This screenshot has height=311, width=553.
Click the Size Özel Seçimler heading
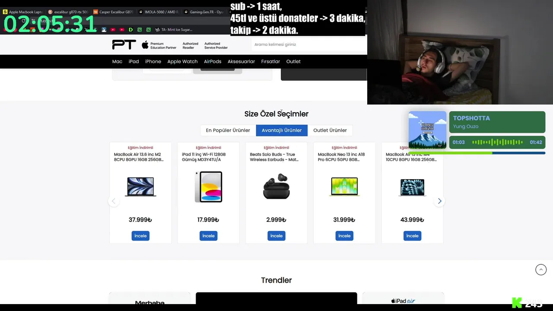click(x=276, y=114)
